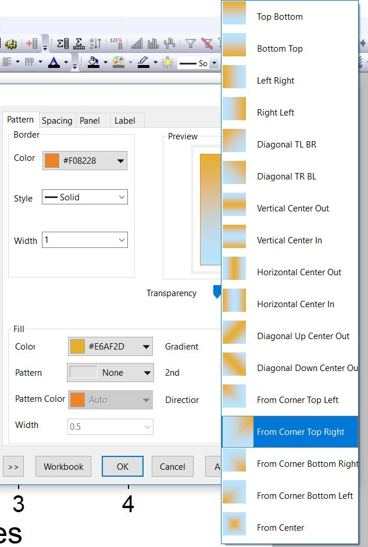The height and width of the screenshot is (547, 368).
Task: Open the color palette icon
Action: point(118,62)
